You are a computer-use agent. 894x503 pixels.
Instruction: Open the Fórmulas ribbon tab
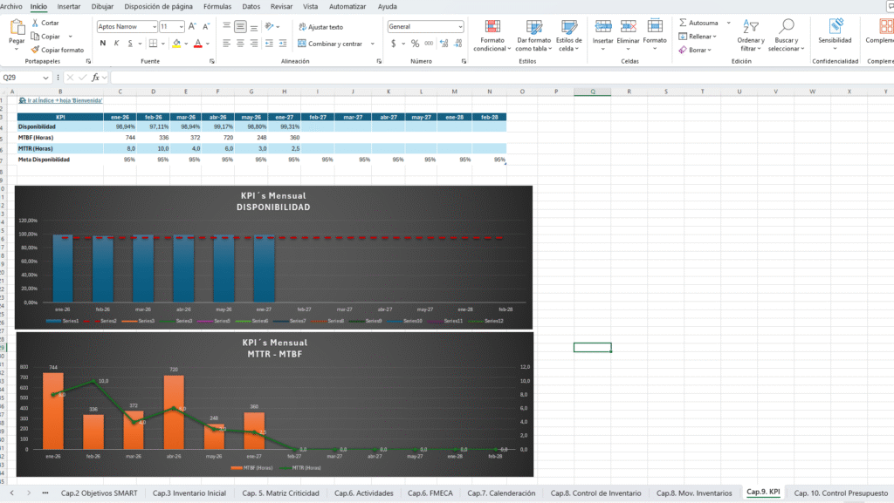coord(217,6)
